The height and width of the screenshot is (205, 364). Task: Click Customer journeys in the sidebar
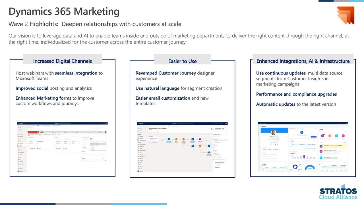(x=143, y=140)
